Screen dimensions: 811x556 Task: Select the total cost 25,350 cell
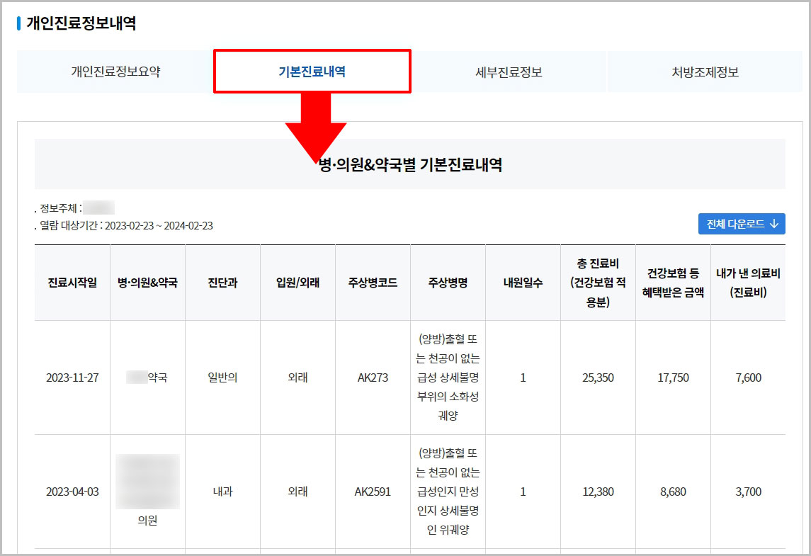[598, 378]
